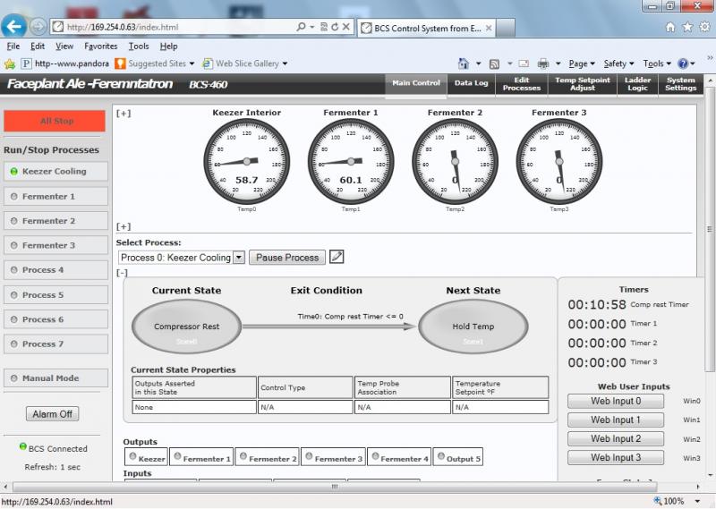Click the Web Input 0 button
The width and height of the screenshot is (716, 509).
[616, 402]
